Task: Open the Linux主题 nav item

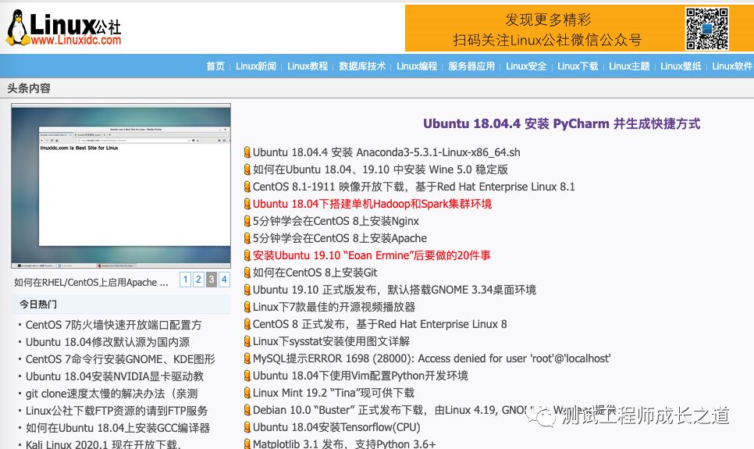Action: (629, 66)
